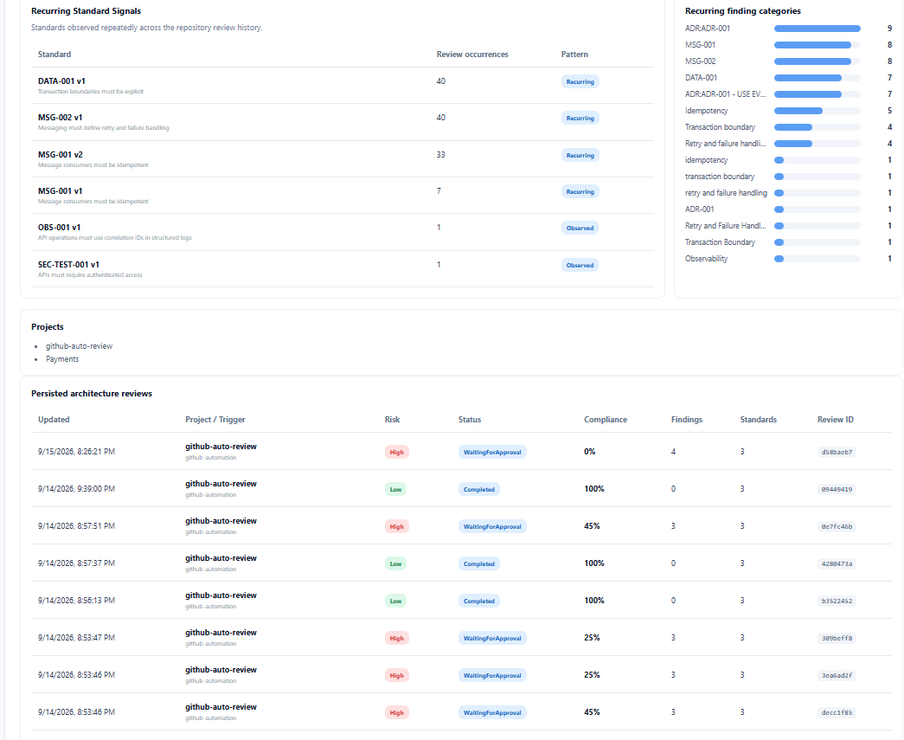Click the Recurring badge for DATA-001 v1
This screenshot has width=904, height=740.
click(580, 82)
